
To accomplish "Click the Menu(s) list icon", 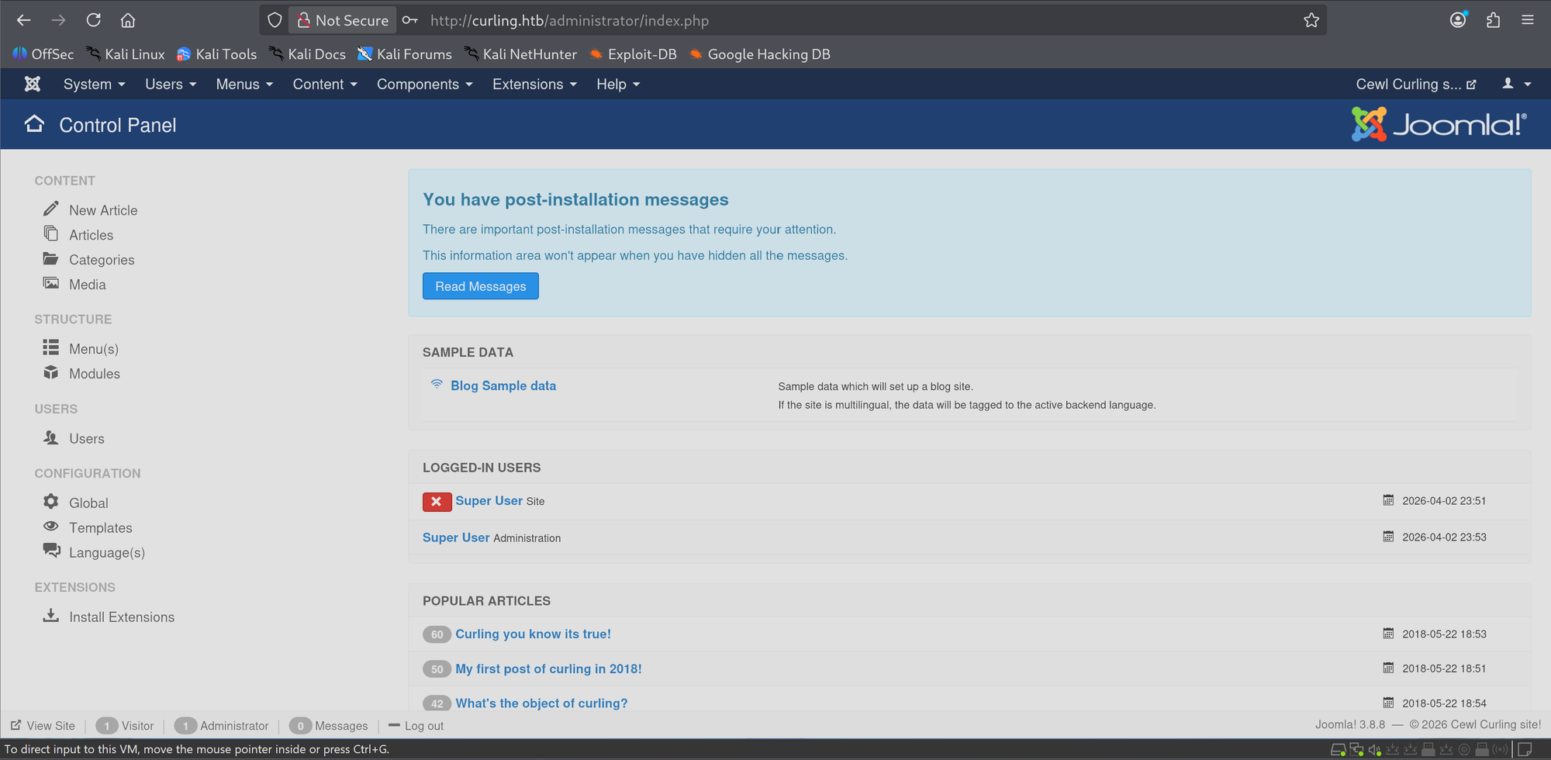I will 51,347.
